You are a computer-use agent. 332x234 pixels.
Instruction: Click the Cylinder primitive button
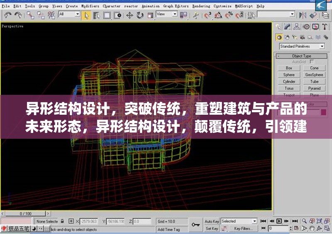pyautogui.click(x=289, y=81)
